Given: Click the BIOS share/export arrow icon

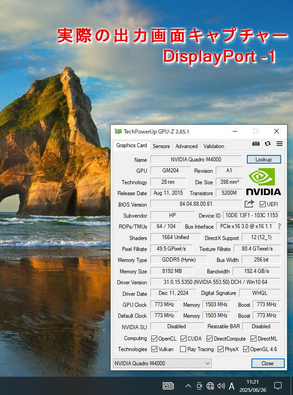Looking at the screenshot, I should pyautogui.click(x=249, y=204).
